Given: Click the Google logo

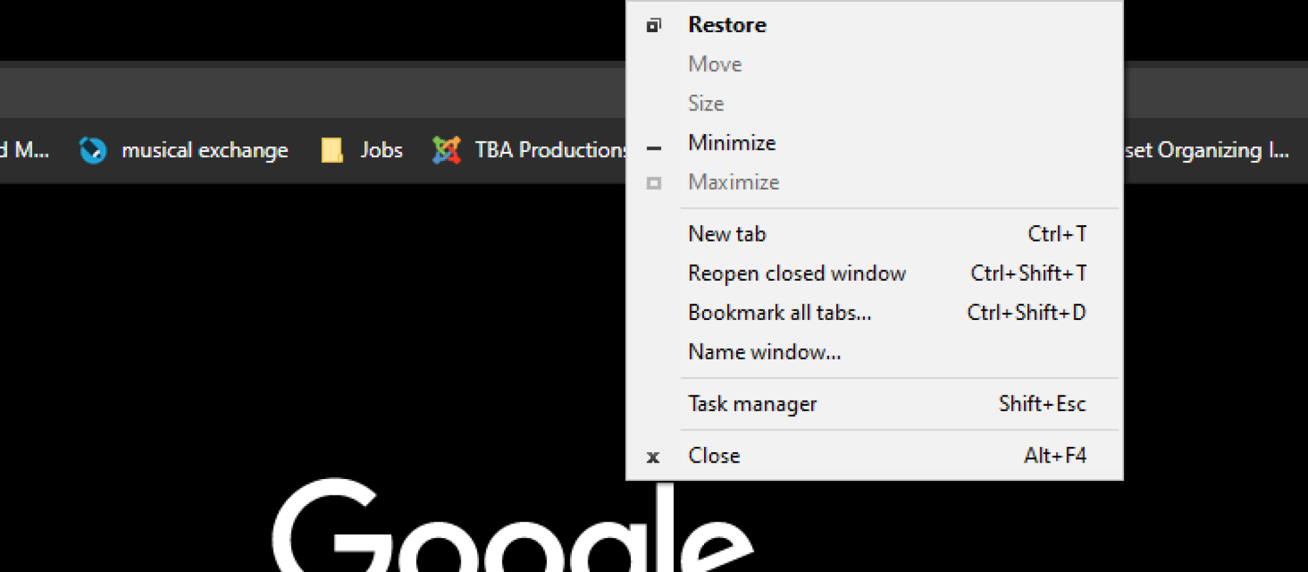Looking at the screenshot, I should point(513,527).
